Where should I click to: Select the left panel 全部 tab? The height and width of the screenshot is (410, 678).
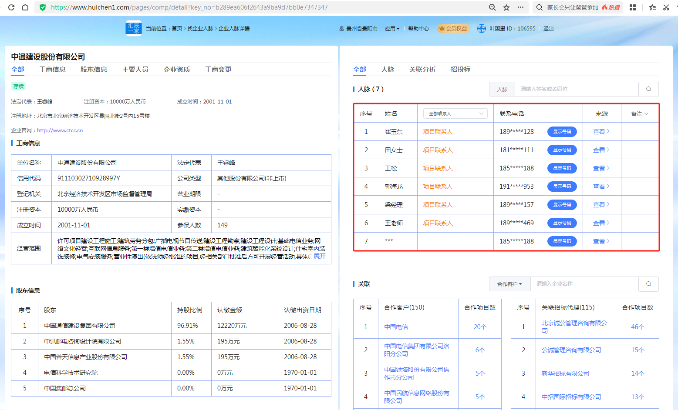point(18,70)
